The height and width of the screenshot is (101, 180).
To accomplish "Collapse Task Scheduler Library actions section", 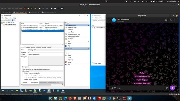I will tap(89, 25).
